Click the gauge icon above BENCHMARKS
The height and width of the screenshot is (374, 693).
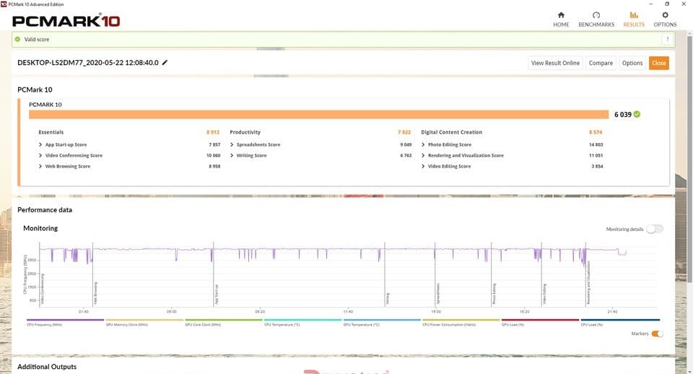coord(596,15)
